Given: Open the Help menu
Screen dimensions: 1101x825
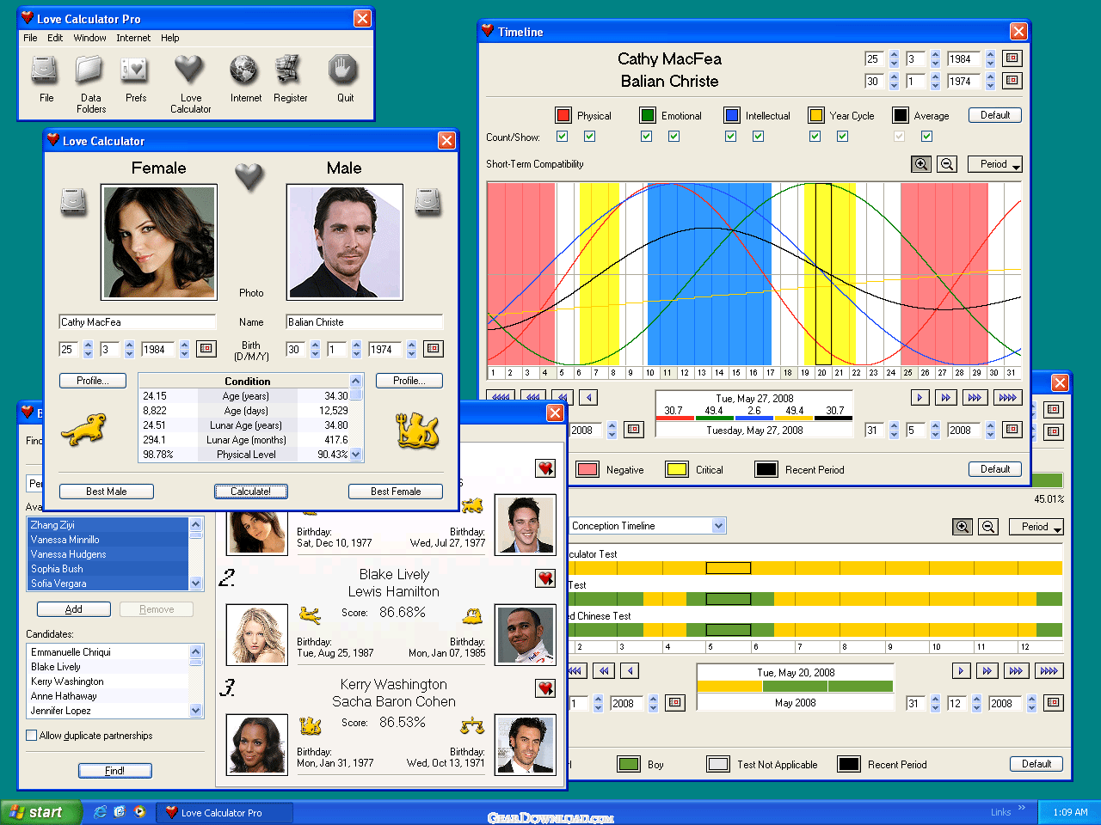Looking at the screenshot, I should click(169, 38).
